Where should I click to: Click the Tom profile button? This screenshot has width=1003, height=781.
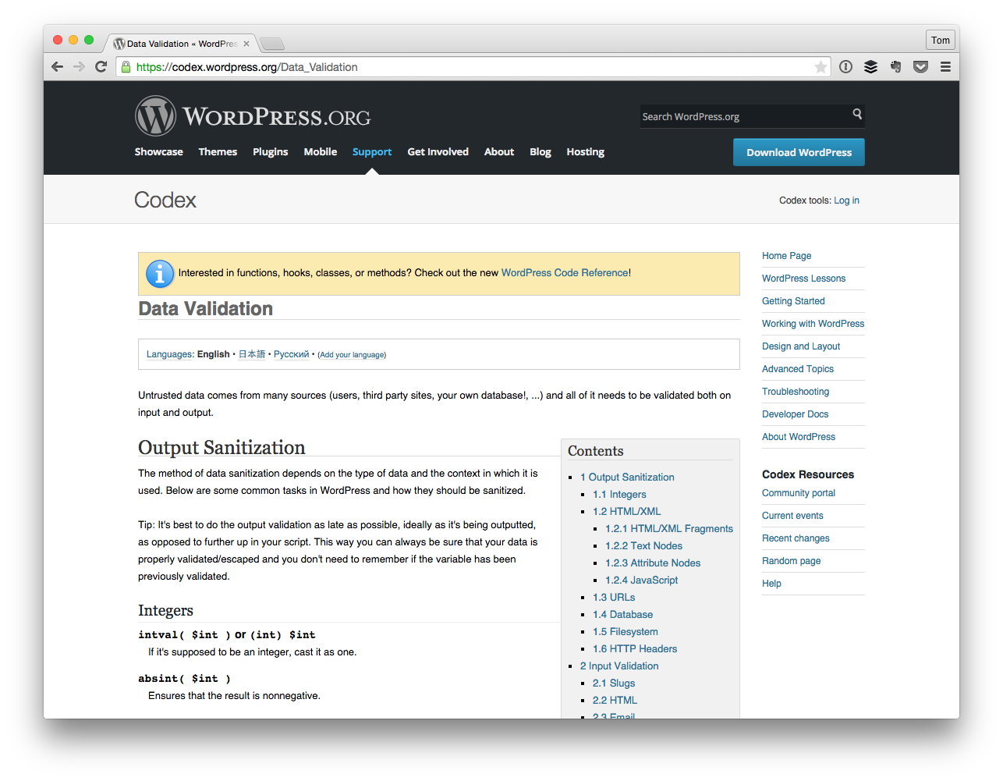tap(941, 40)
